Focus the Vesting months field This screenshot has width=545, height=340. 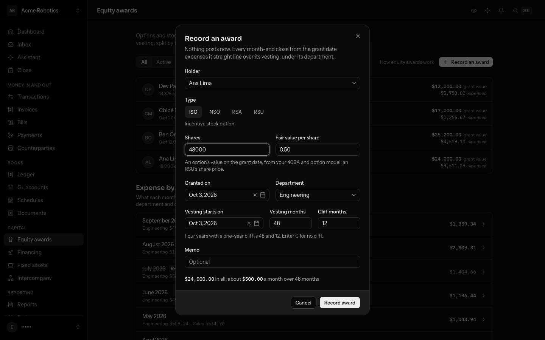point(291,223)
